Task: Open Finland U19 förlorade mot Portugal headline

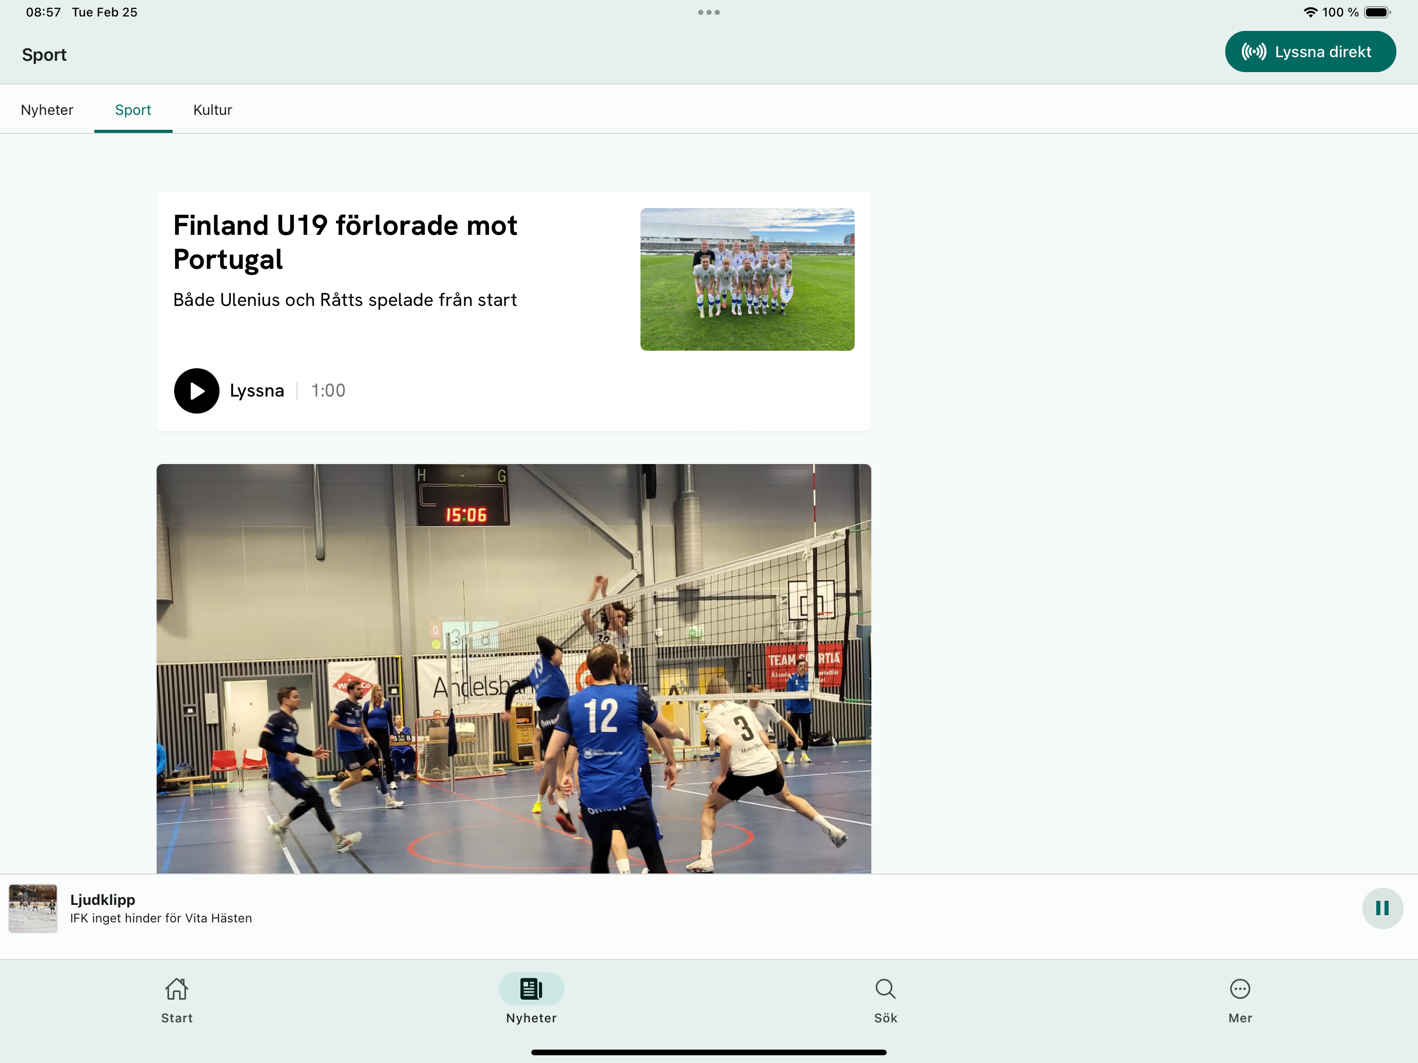Action: (345, 242)
